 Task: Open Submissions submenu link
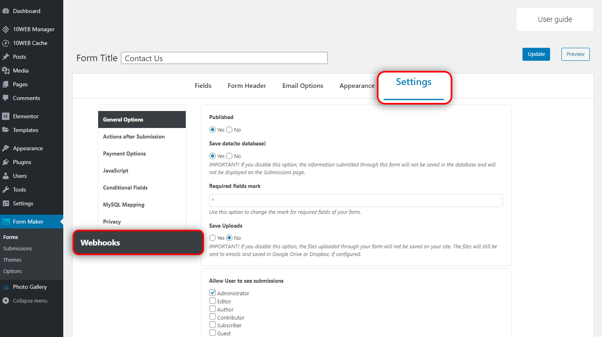17,248
